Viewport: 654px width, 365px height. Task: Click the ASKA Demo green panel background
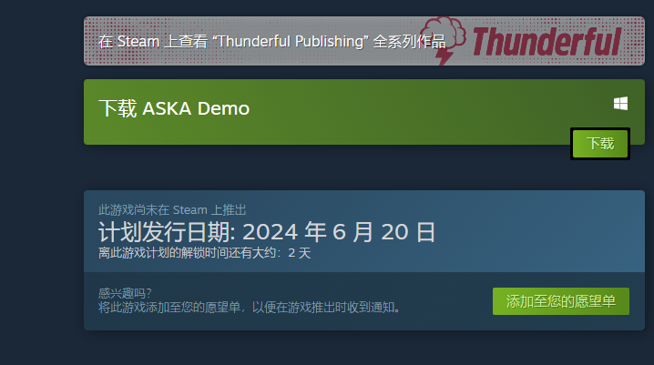[375, 125]
